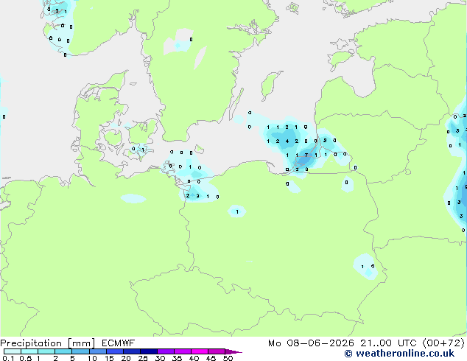Click the 0.1–0.5 mm palest legend swatch

pos(13,351)
